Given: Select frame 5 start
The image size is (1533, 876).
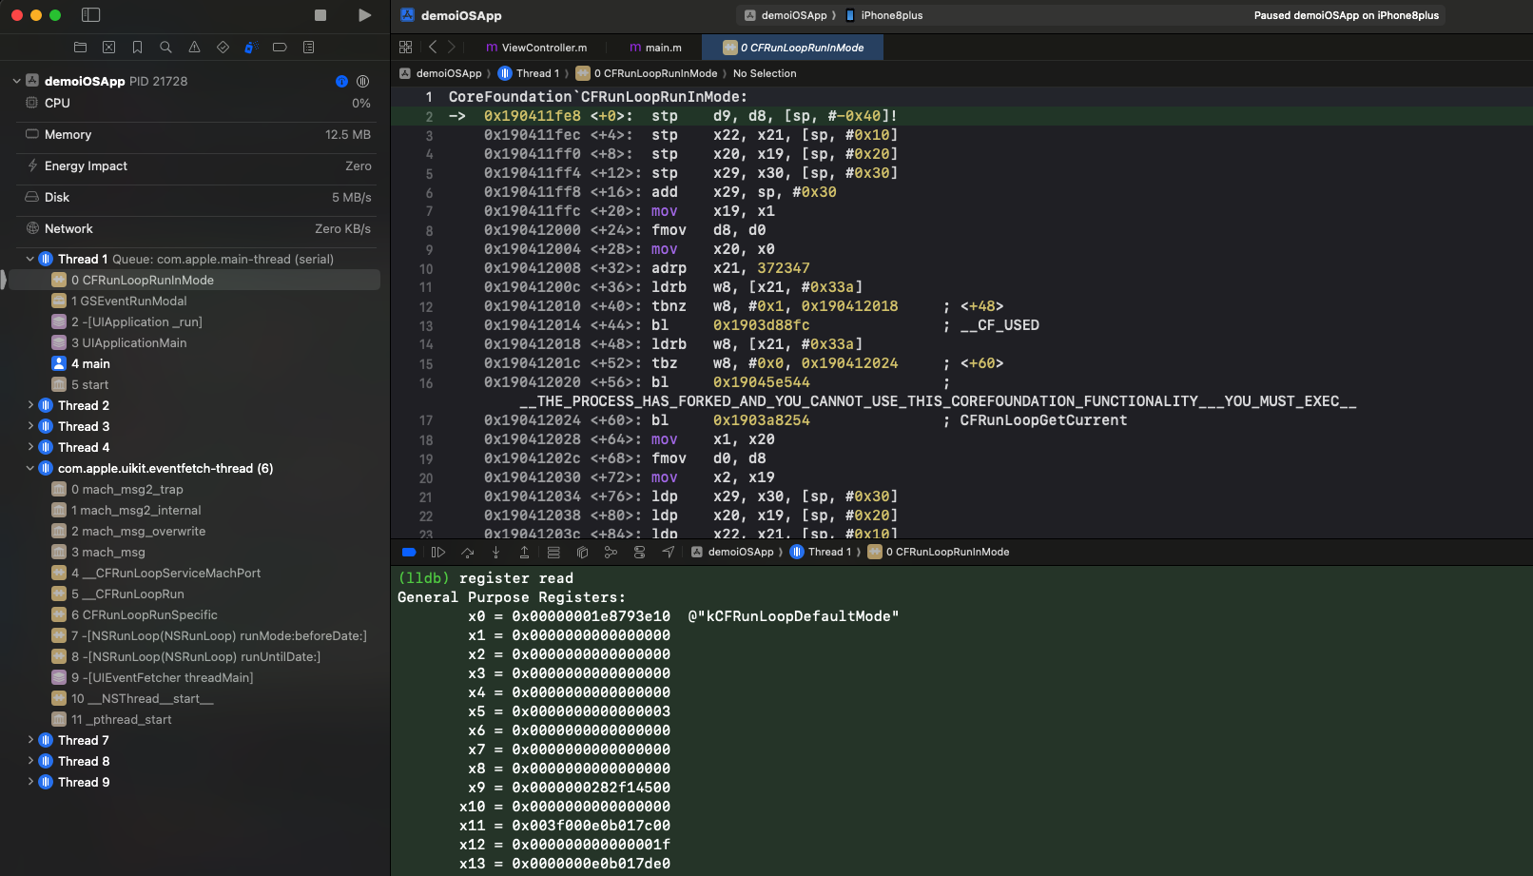Looking at the screenshot, I should click(x=194, y=384).
